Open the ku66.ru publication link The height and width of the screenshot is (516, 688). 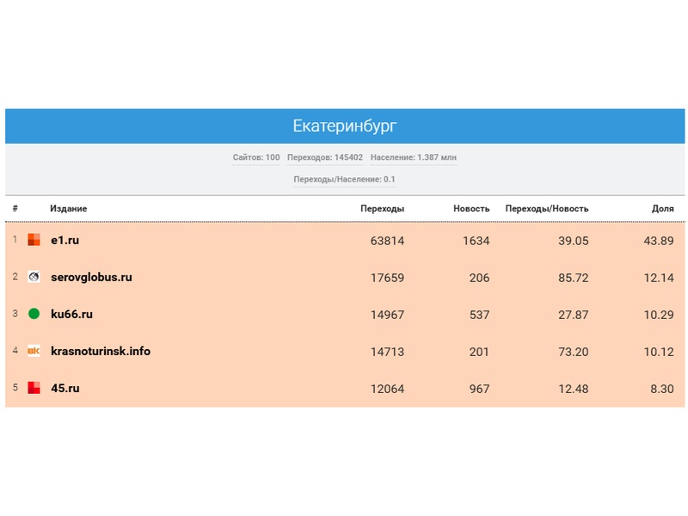71,315
